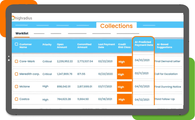Click High risk cell for Mclane

point(124,87)
